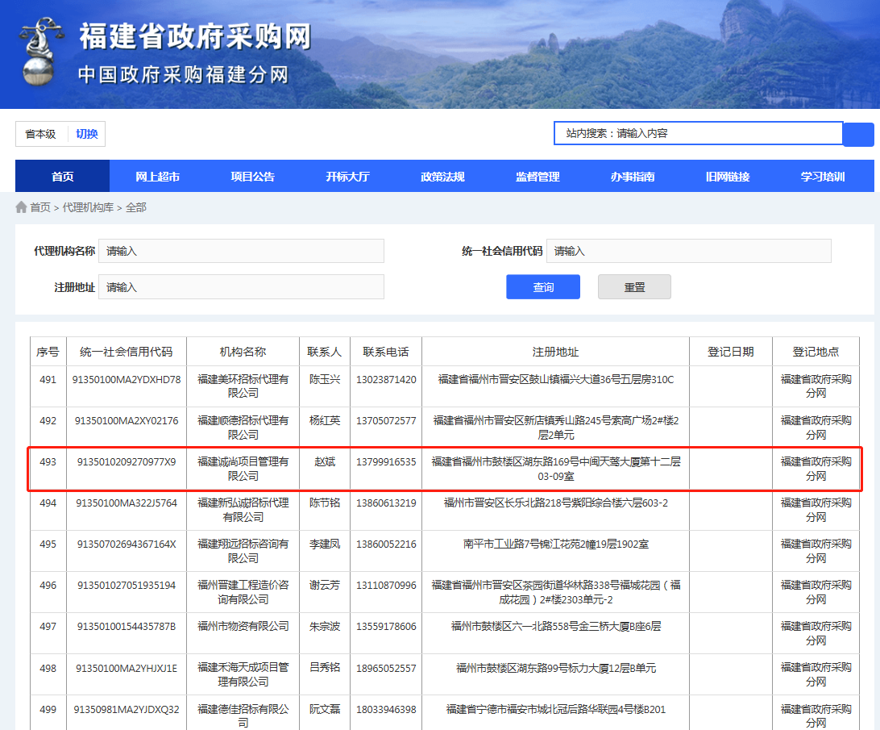
Task: Click credit code 913501027051935194
Action: click(x=127, y=585)
